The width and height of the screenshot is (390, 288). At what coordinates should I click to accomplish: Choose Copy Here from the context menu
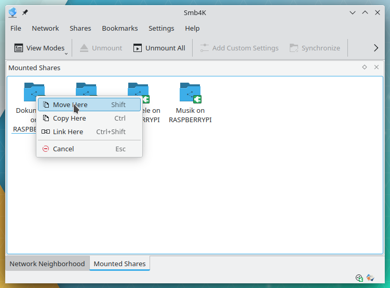pos(89,118)
